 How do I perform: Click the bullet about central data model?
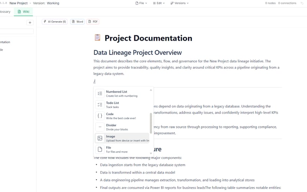pos(137,172)
